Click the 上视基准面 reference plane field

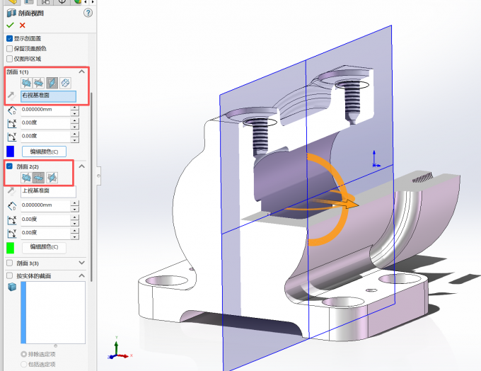pos(49,191)
